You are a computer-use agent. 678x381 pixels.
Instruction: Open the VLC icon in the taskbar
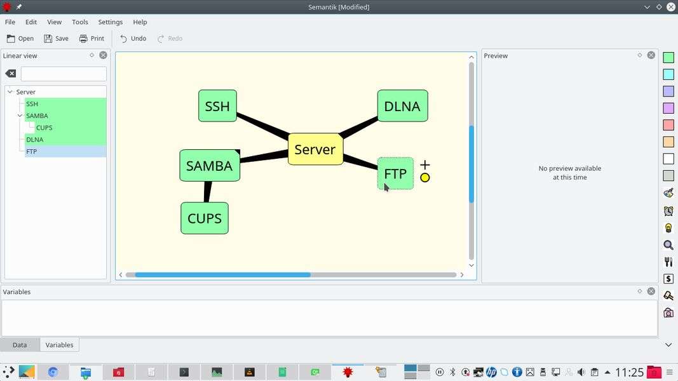tap(250, 372)
